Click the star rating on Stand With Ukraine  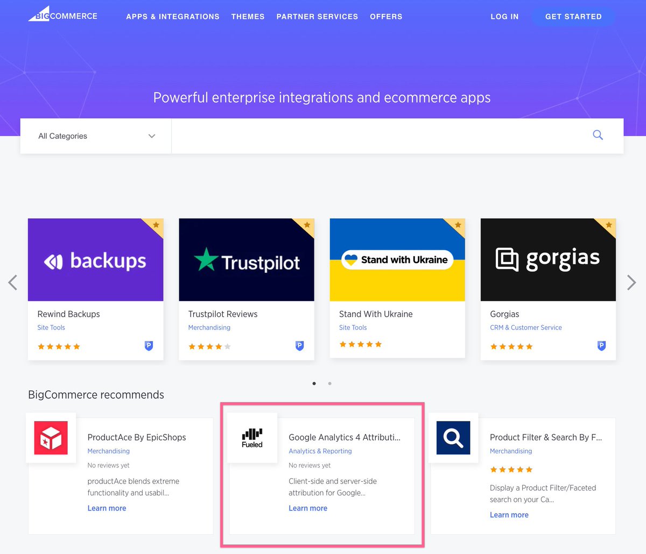[360, 345]
